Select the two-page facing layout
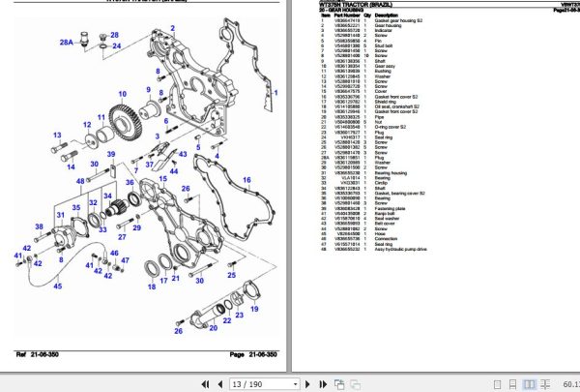 click(530, 384)
